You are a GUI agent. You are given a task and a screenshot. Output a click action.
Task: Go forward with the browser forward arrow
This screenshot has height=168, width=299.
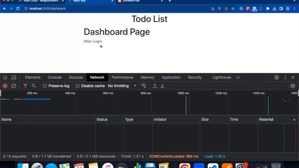tap(11, 8)
